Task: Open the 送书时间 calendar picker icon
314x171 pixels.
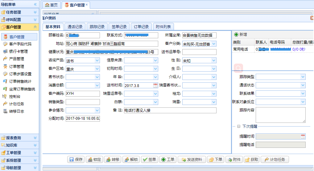Action: (x=155, y=85)
